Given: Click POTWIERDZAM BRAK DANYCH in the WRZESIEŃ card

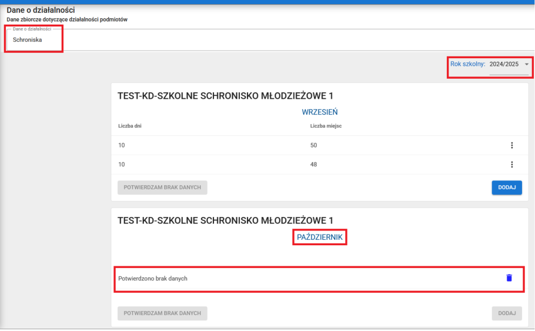Looking at the screenshot, I should point(162,188).
